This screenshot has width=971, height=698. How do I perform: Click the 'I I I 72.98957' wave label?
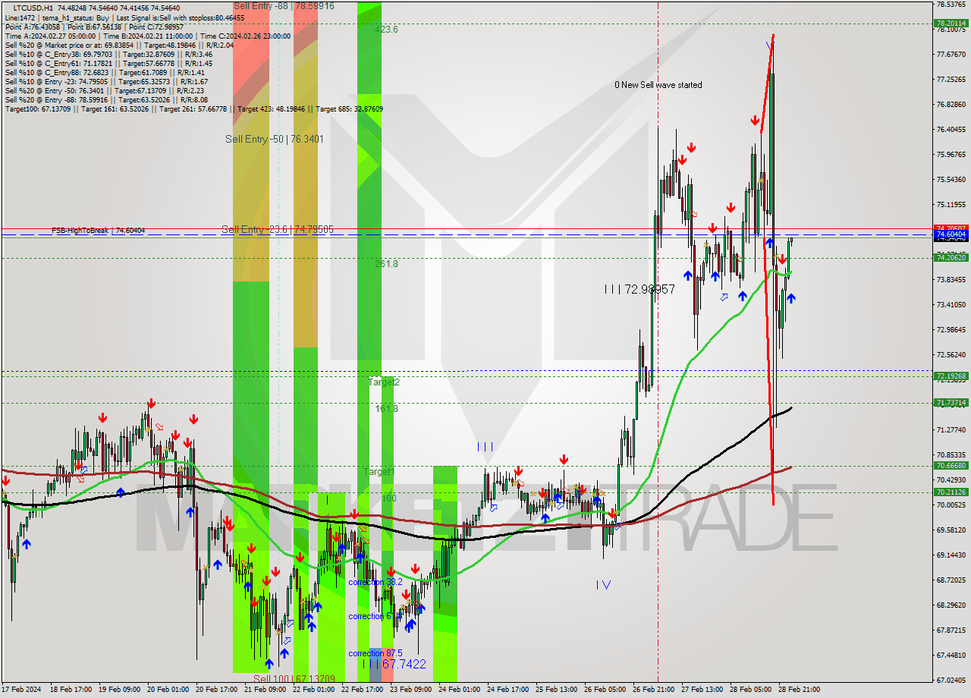(639, 289)
